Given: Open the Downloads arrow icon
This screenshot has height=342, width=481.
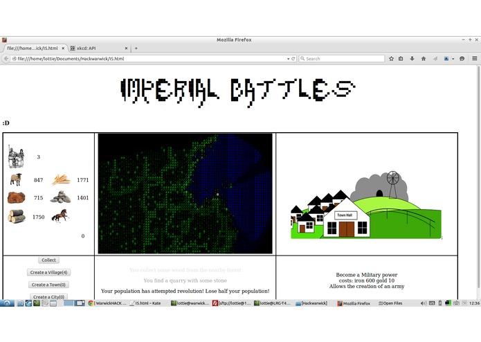Looking at the screenshot, I should click(x=412, y=59).
